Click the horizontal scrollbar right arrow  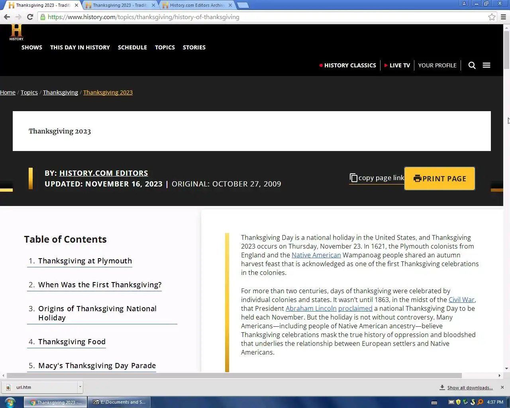[500, 375]
